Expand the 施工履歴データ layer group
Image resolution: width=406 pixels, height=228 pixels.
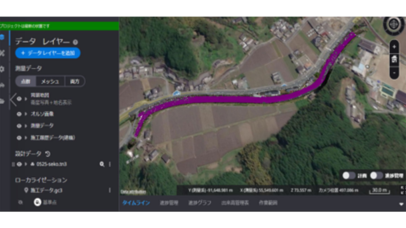click(x=26, y=138)
